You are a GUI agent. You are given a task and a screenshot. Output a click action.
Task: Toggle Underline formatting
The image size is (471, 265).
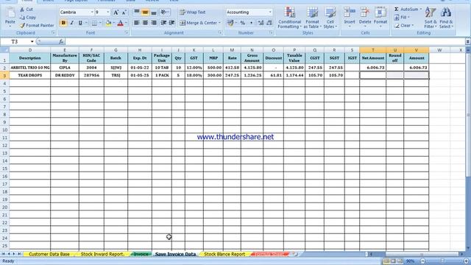pos(80,23)
